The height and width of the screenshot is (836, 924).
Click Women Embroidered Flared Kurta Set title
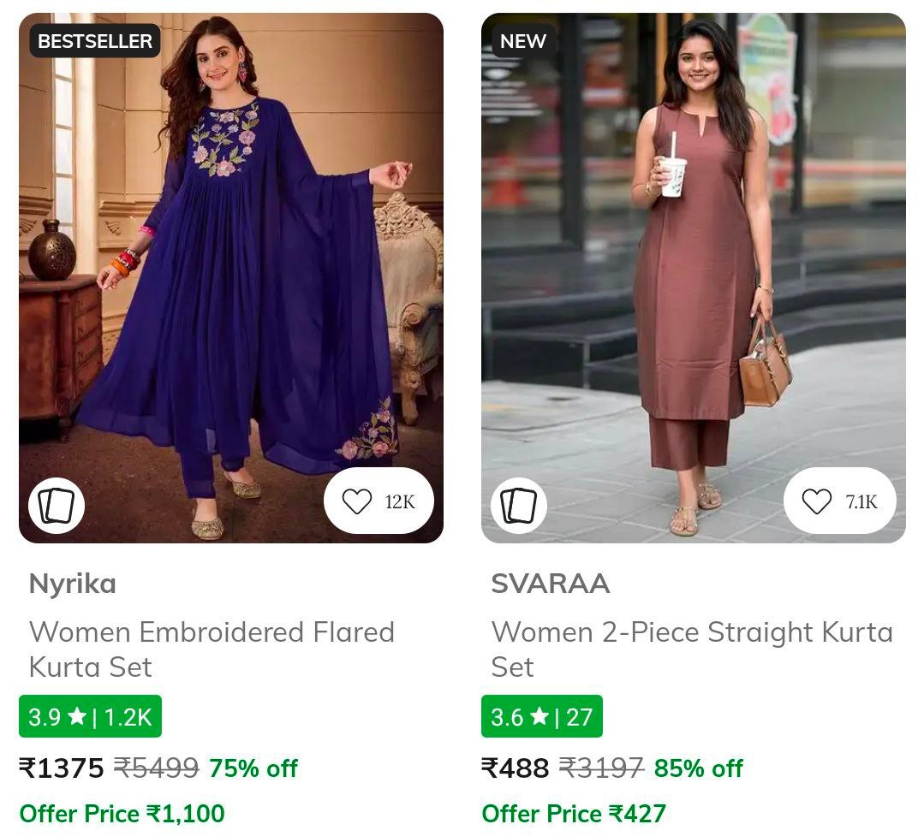click(x=212, y=649)
